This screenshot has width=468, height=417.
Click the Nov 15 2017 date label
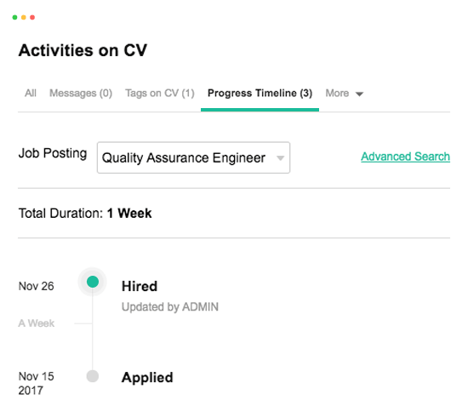[x=36, y=383]
